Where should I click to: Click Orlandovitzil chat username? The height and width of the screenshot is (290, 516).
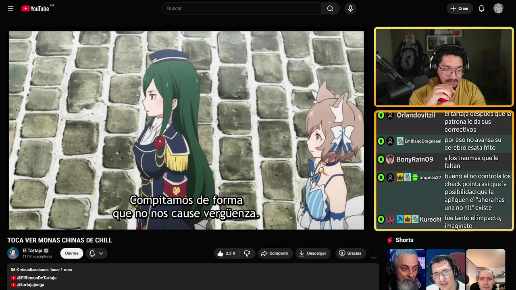tap(416, 115)
